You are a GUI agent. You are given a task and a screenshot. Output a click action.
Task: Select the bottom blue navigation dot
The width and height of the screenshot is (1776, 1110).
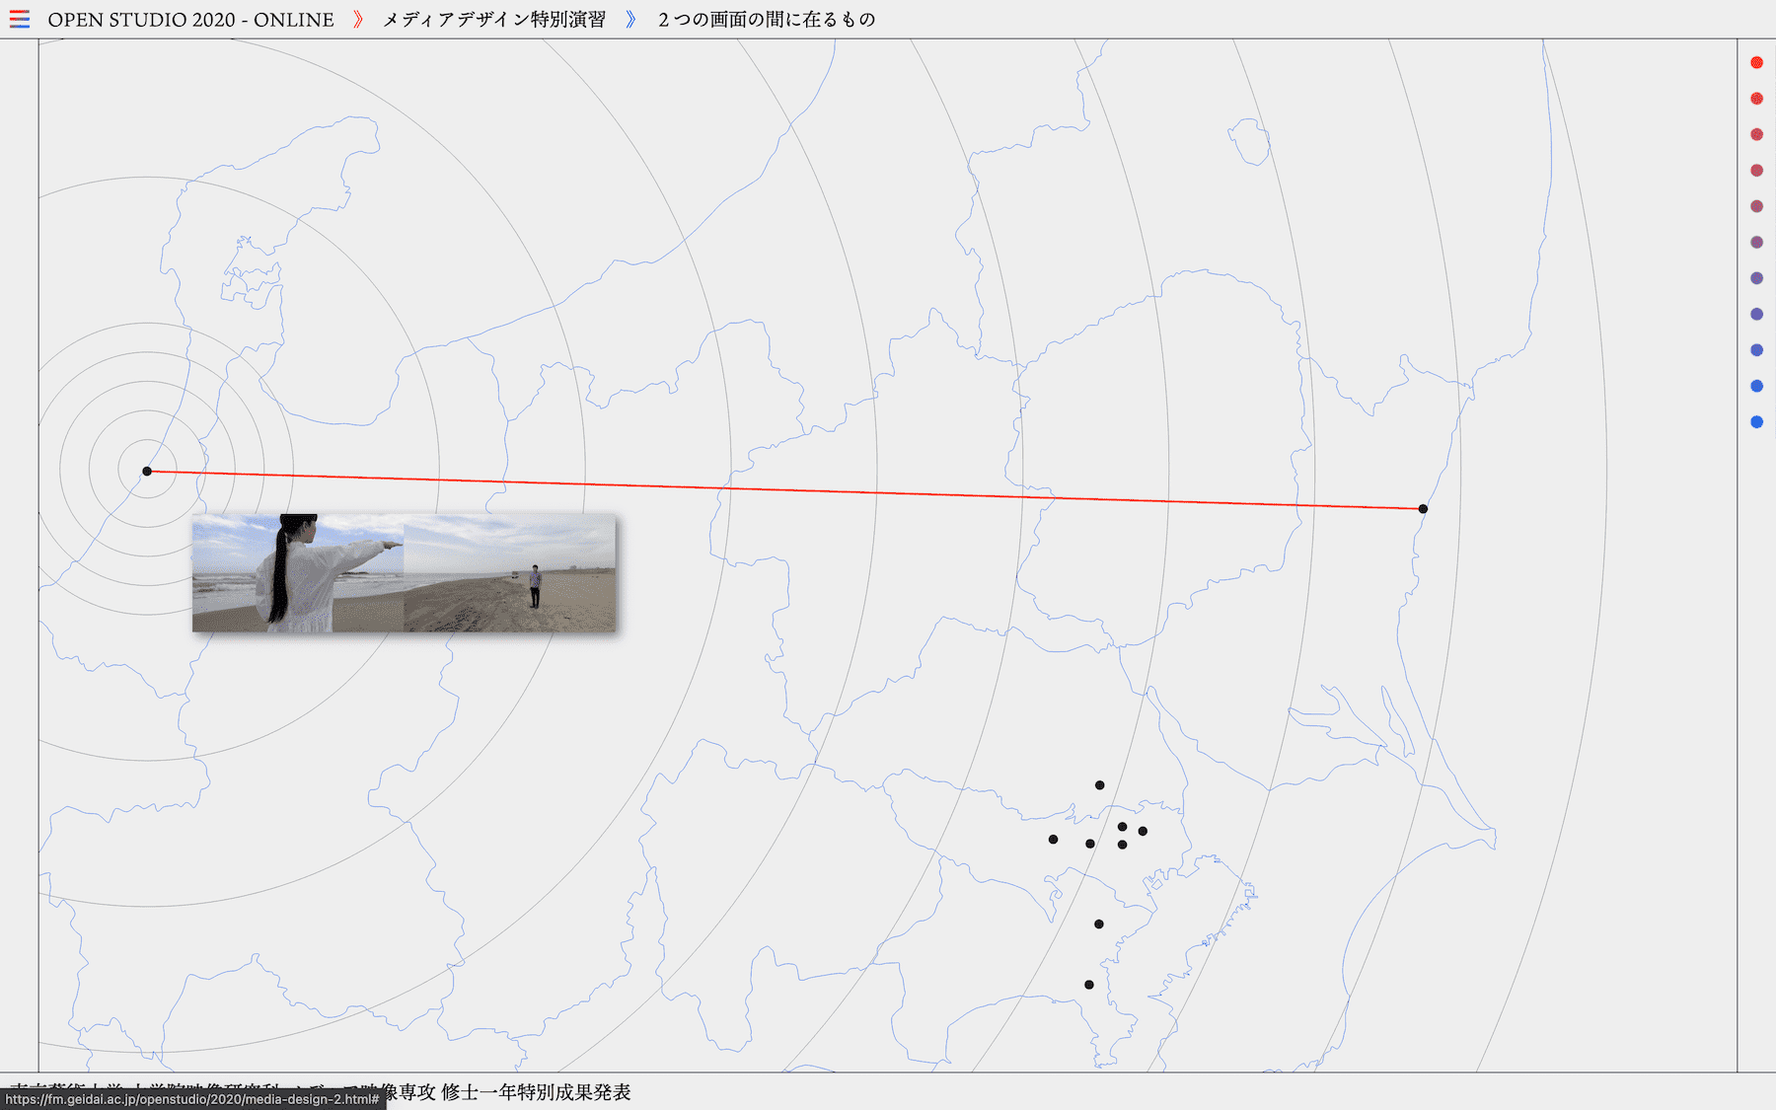1756,422
